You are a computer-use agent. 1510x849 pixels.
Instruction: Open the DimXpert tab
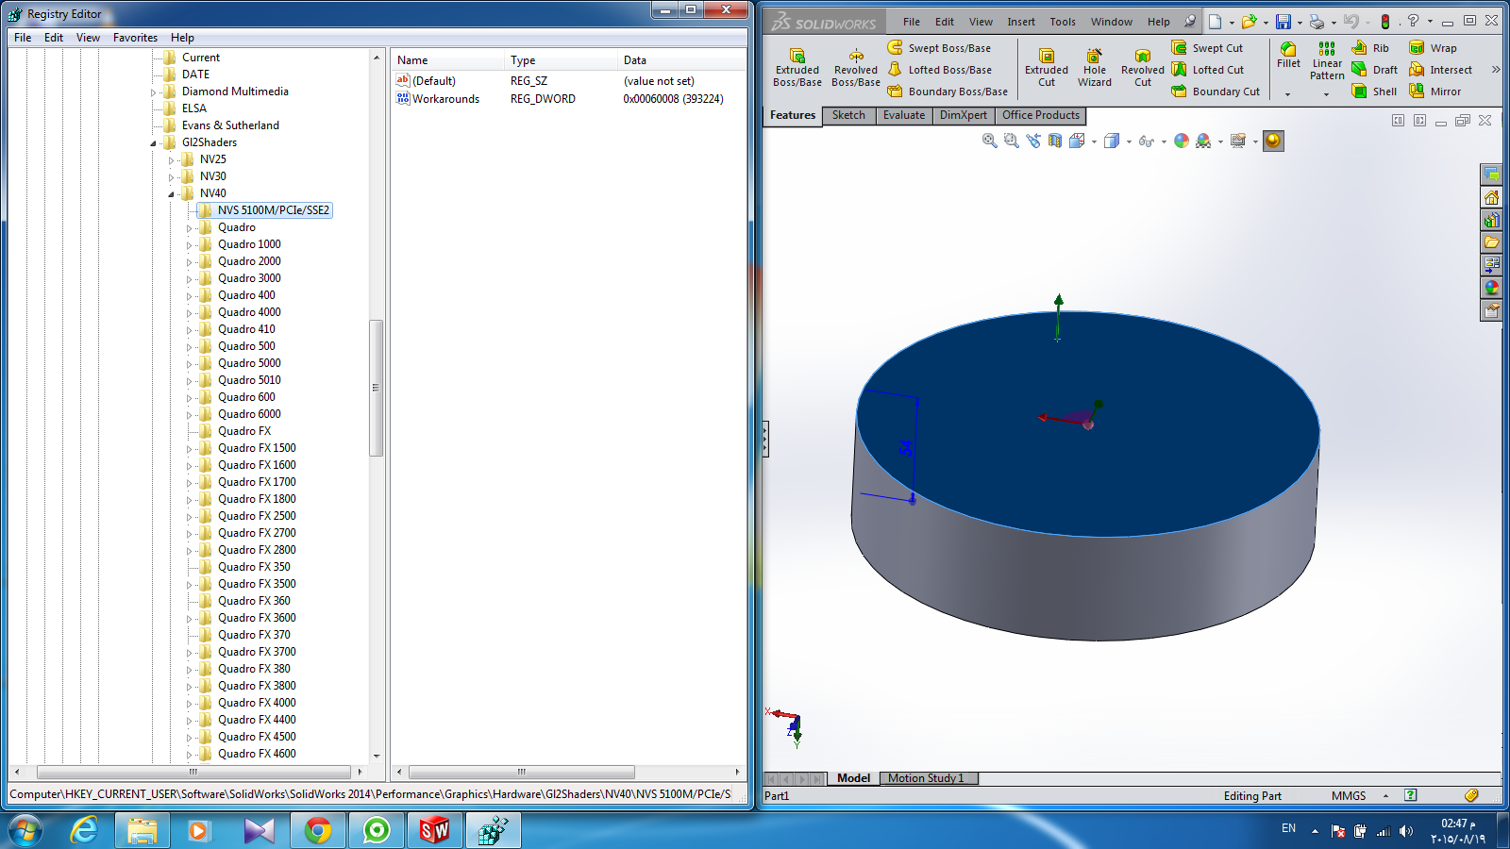click(964, 115)
